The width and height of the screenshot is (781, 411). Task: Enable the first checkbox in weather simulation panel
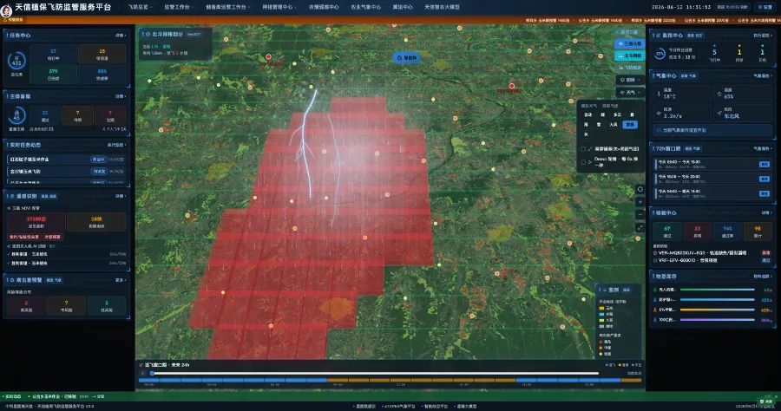point(583,149)
